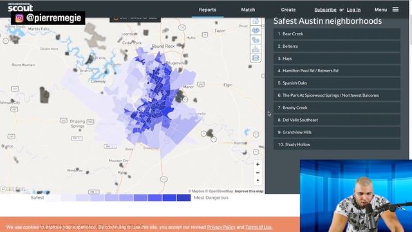The width and height of the screenshot is (412, 232).
Task: Click the Mapbox logo on the map
Action: 13,189
